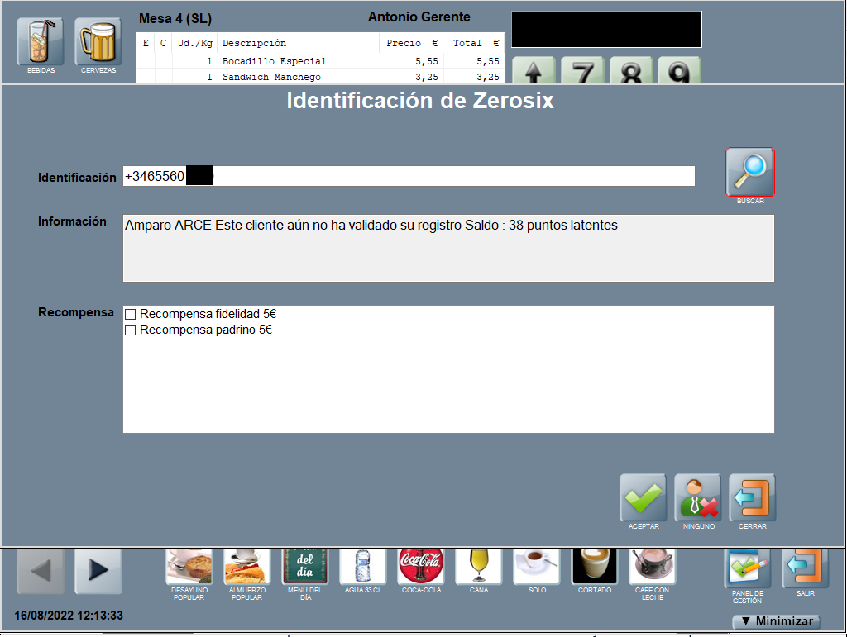This screenshot has width=847, height=637.
Task: Check Recompensa fidelidad 5€
Action: (x=130, y=315)
